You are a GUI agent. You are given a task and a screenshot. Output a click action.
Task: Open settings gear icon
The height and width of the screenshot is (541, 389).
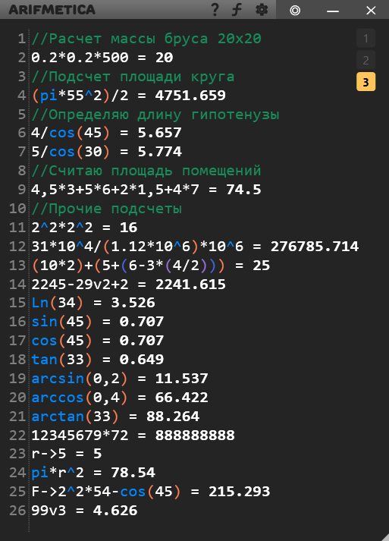coord(262,10)
